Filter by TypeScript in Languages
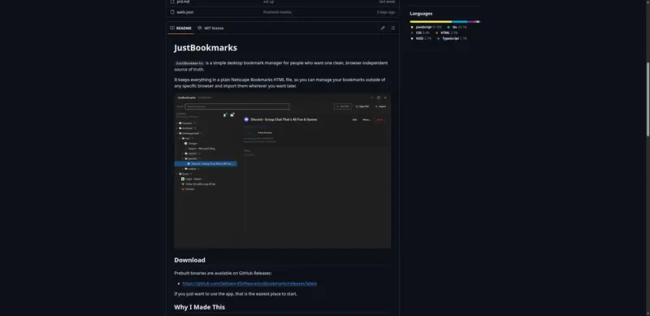 452,38
